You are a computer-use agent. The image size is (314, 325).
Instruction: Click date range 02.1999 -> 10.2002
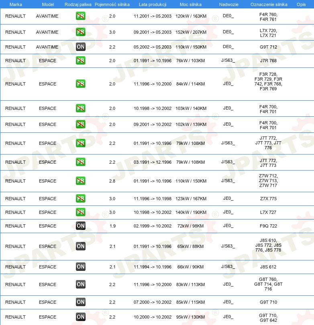click(x=153, y=226)
